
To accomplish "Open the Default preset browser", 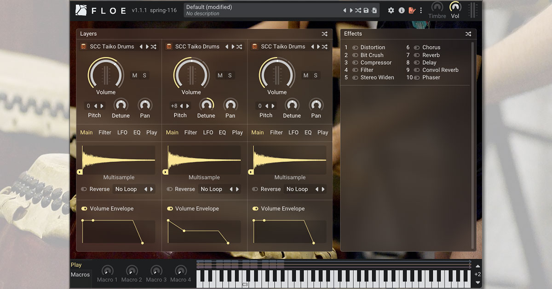I will [262, 10].
